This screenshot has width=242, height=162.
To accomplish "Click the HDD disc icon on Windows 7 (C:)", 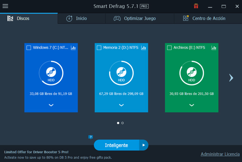I will click(x=51, y=72).
